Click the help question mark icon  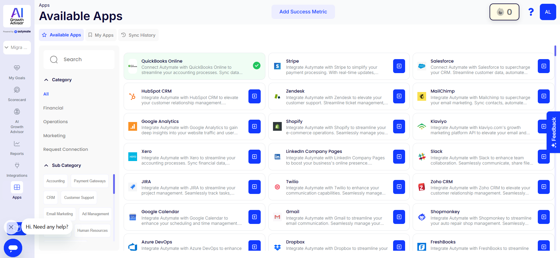(x=531, y=12)
